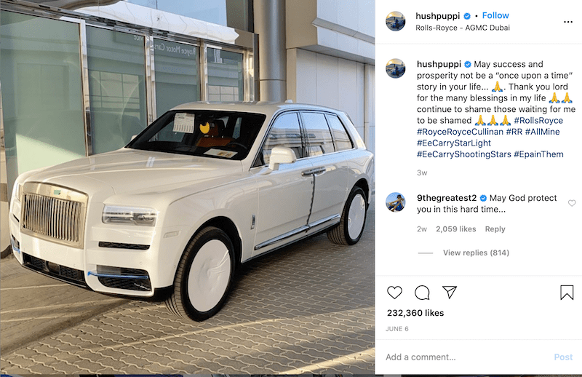Click the 9thegreatest2 commenter avatar
The image size is (582, 377).
(x=395, y=202)
